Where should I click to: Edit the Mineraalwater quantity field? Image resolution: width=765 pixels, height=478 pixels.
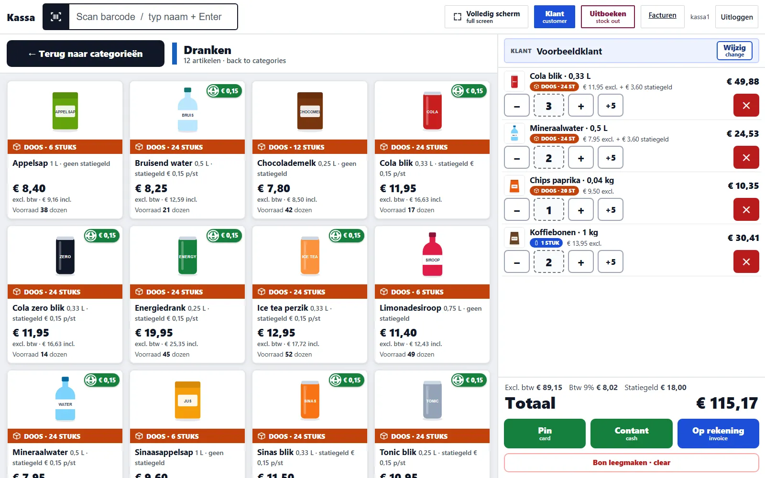[x=549, y=158]
